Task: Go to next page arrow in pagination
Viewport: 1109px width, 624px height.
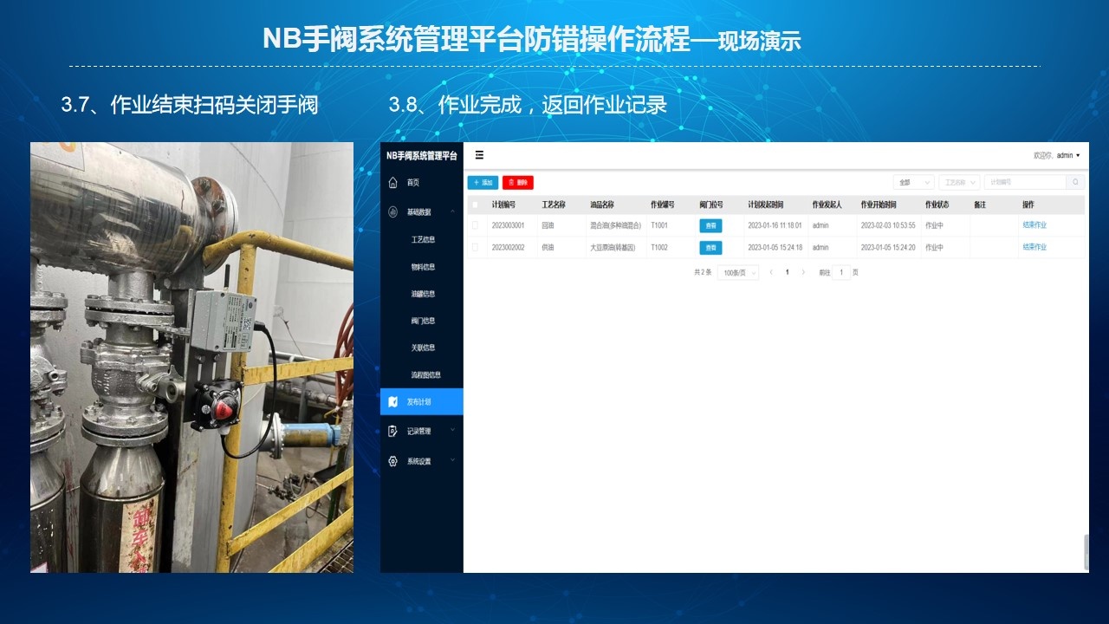Action: tap(803, 272)
